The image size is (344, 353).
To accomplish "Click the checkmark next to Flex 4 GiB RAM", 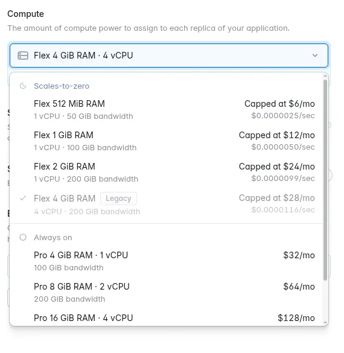I will click(23, 198).
